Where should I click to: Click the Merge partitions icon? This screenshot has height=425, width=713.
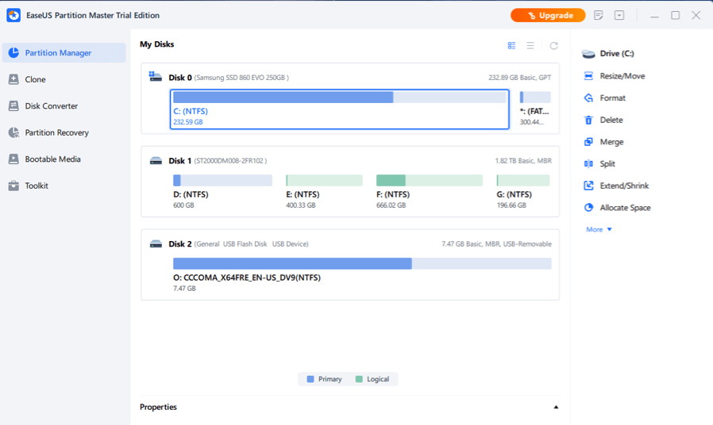pyautogui.click(x=588, y=142)
